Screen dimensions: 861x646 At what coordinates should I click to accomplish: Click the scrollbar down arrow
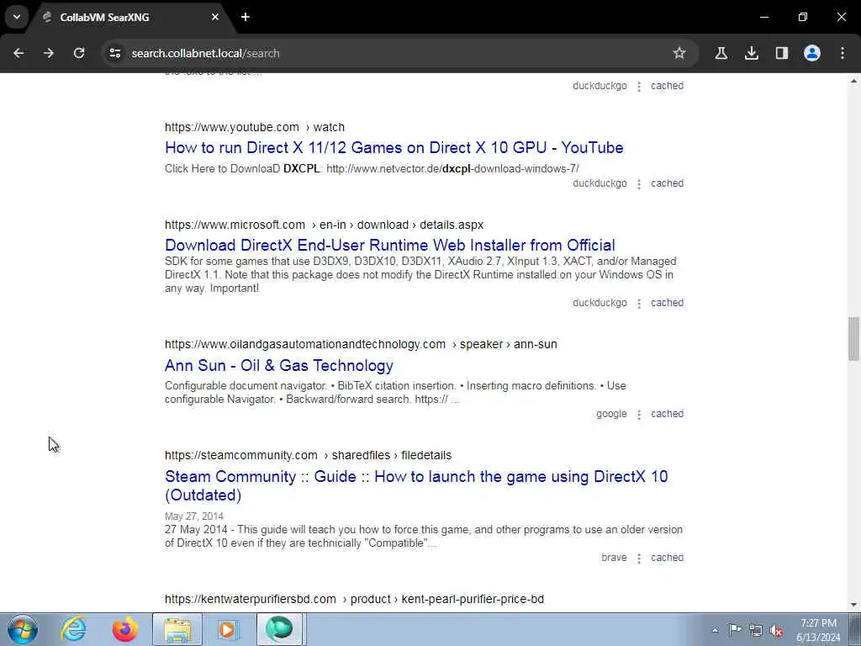[x=853, y=605]
